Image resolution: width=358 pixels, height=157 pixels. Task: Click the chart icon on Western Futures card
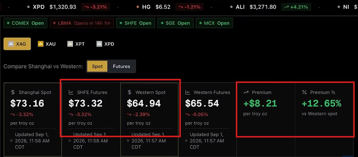coord(188,92)
